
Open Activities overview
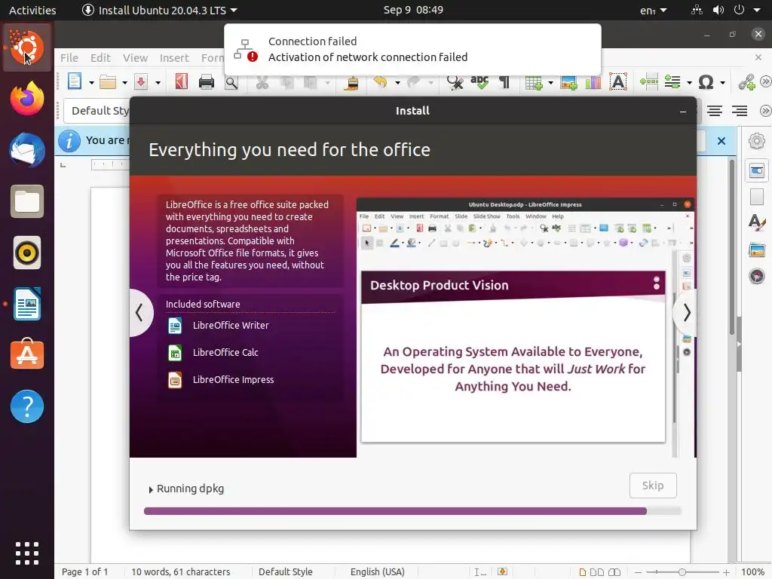pyautogui.click(x=32, y=10)
